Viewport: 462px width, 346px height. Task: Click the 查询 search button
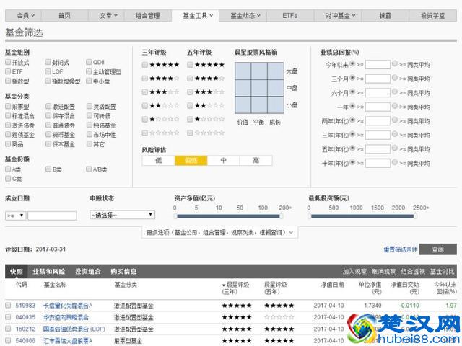[438, 249]
